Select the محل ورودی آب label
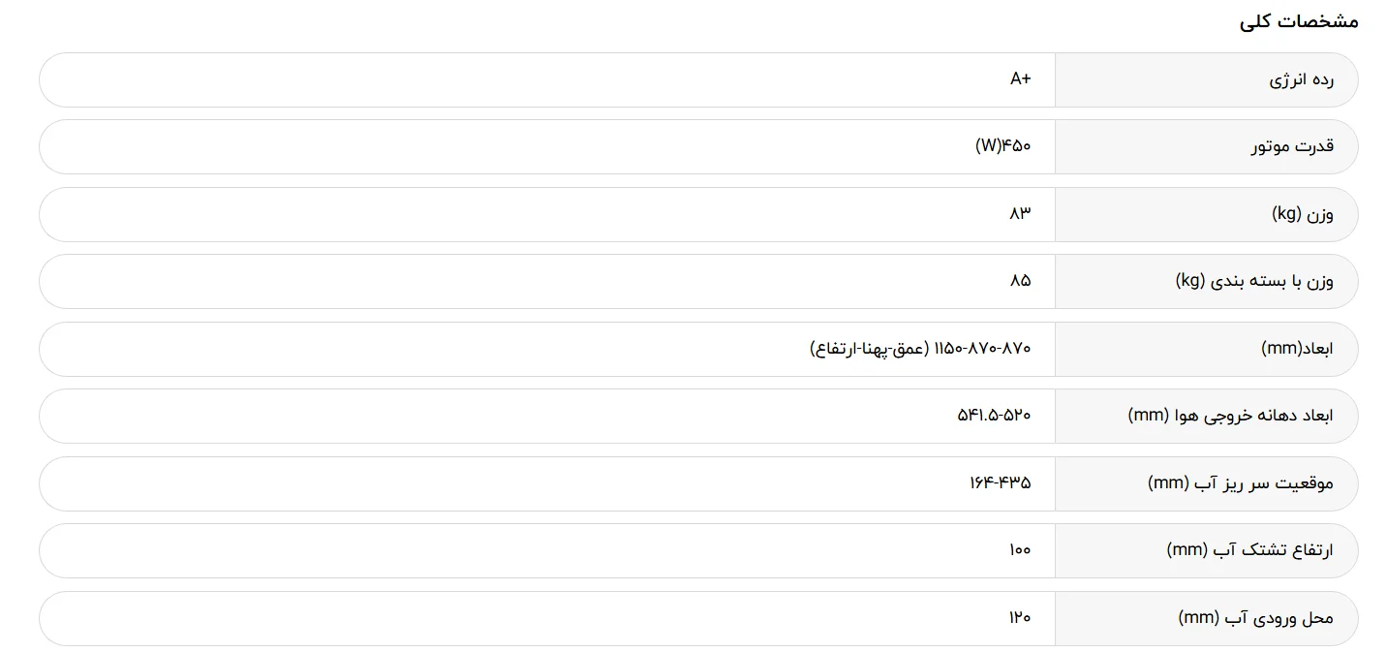 coord(1255,618)
